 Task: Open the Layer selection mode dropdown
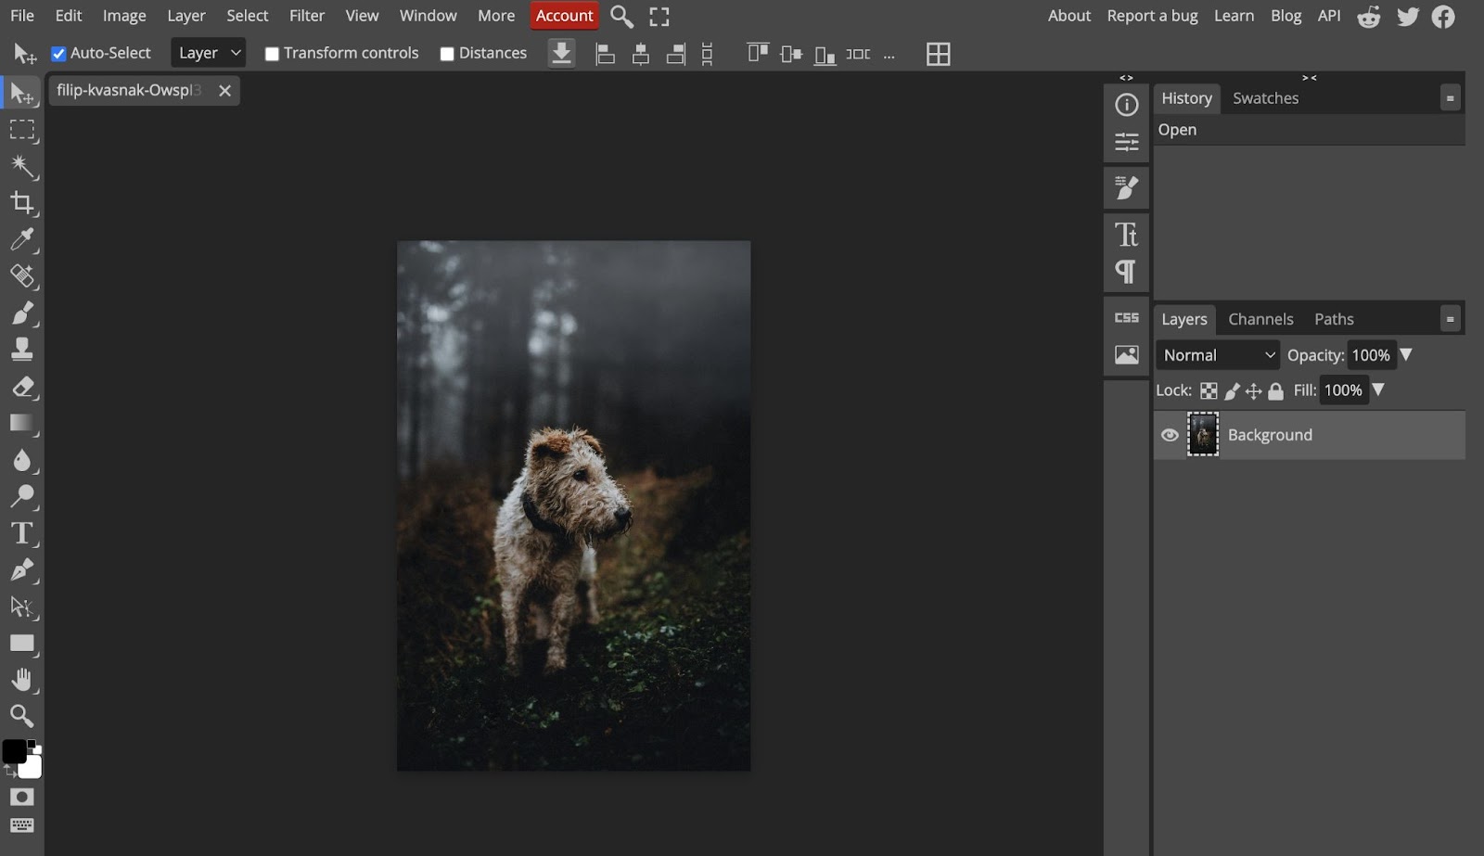point(208,53)
